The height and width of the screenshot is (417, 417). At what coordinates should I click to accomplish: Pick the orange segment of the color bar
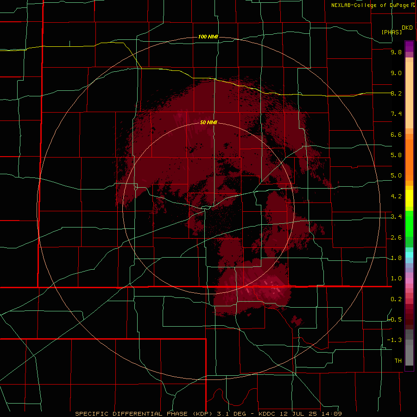pos(409,160)
